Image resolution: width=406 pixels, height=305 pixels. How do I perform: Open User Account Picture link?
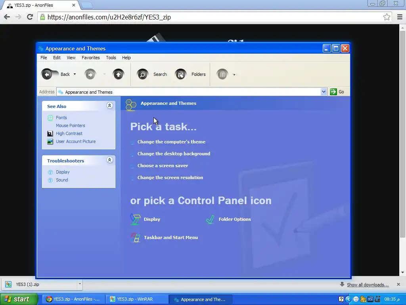coord(76,141)
